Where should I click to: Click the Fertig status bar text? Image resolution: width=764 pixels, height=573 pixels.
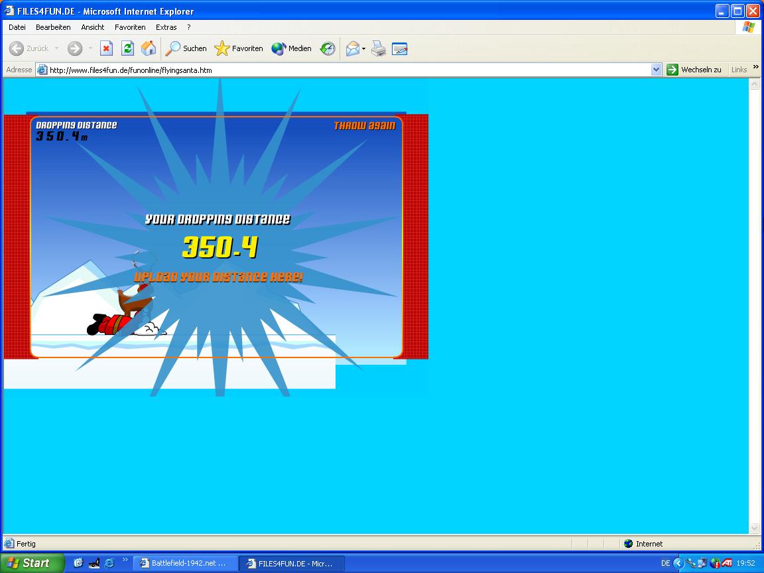(26, 544)
